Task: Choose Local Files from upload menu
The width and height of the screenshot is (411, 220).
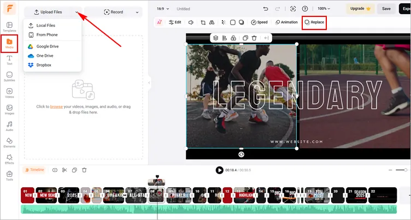Action: click(52, 26)
